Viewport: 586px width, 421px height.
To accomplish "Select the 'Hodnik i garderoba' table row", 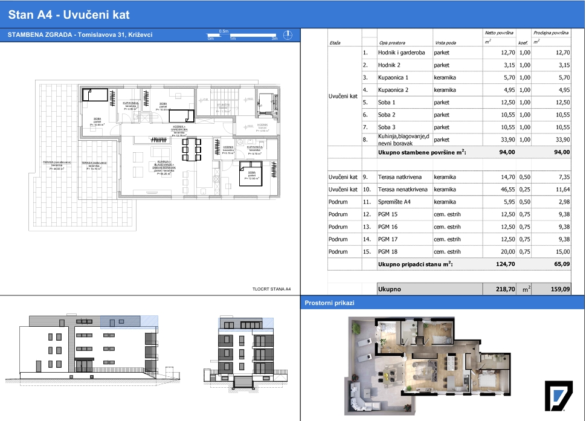I will [449, 53].
